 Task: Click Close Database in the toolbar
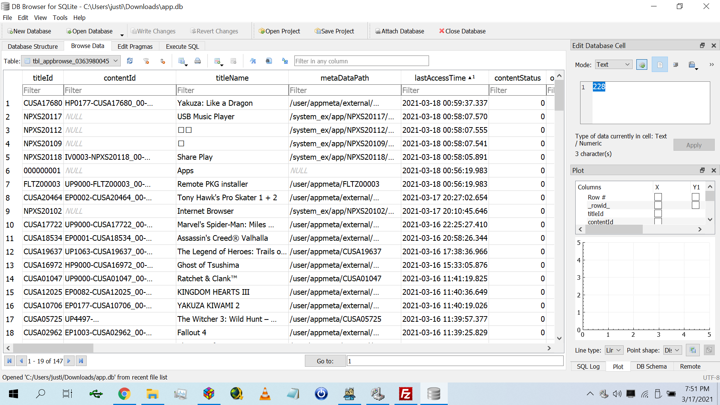[x=462, y=31]
